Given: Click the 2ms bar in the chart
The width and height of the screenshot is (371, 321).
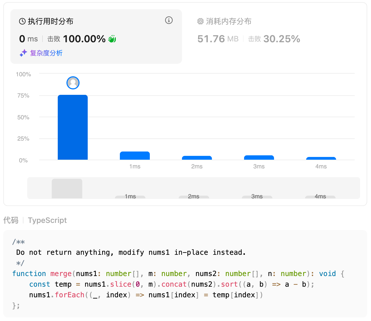Looking at the screenshot, I should tap(197, 158).
